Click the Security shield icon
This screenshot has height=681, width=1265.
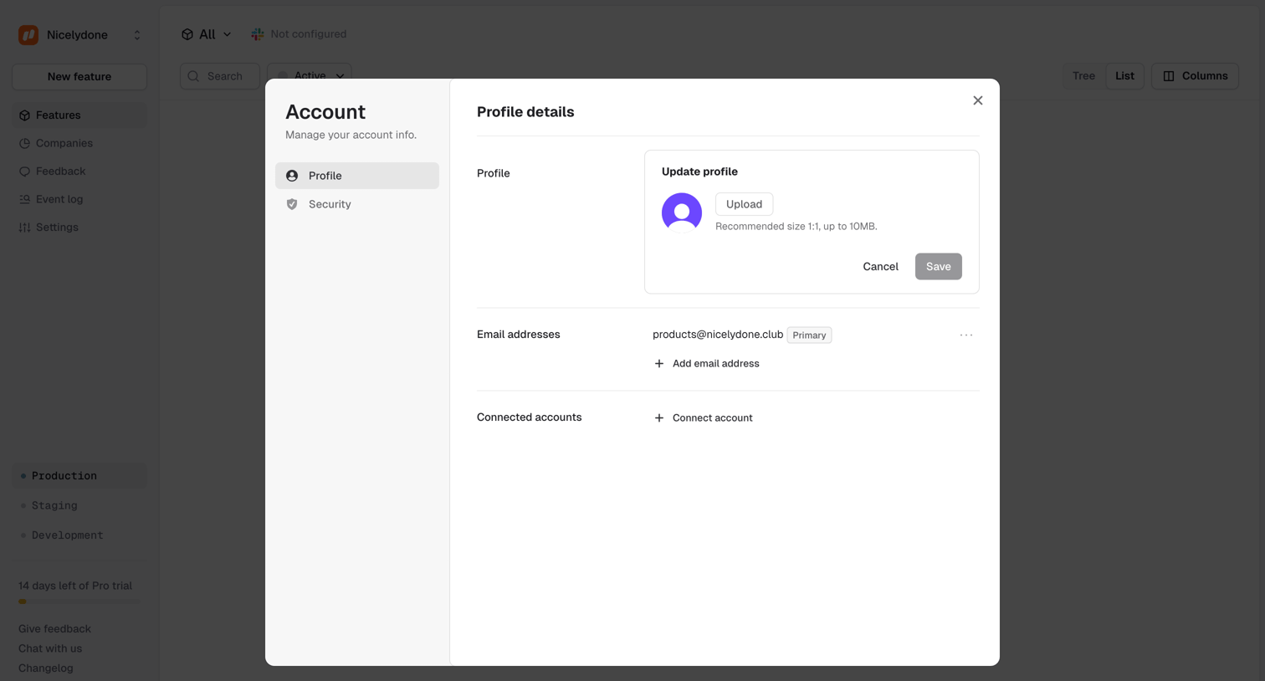pos(292,204)
